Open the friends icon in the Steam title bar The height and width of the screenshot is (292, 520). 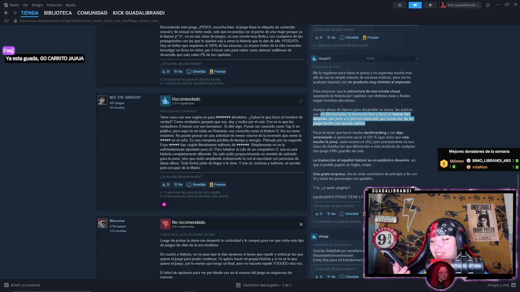400,5
